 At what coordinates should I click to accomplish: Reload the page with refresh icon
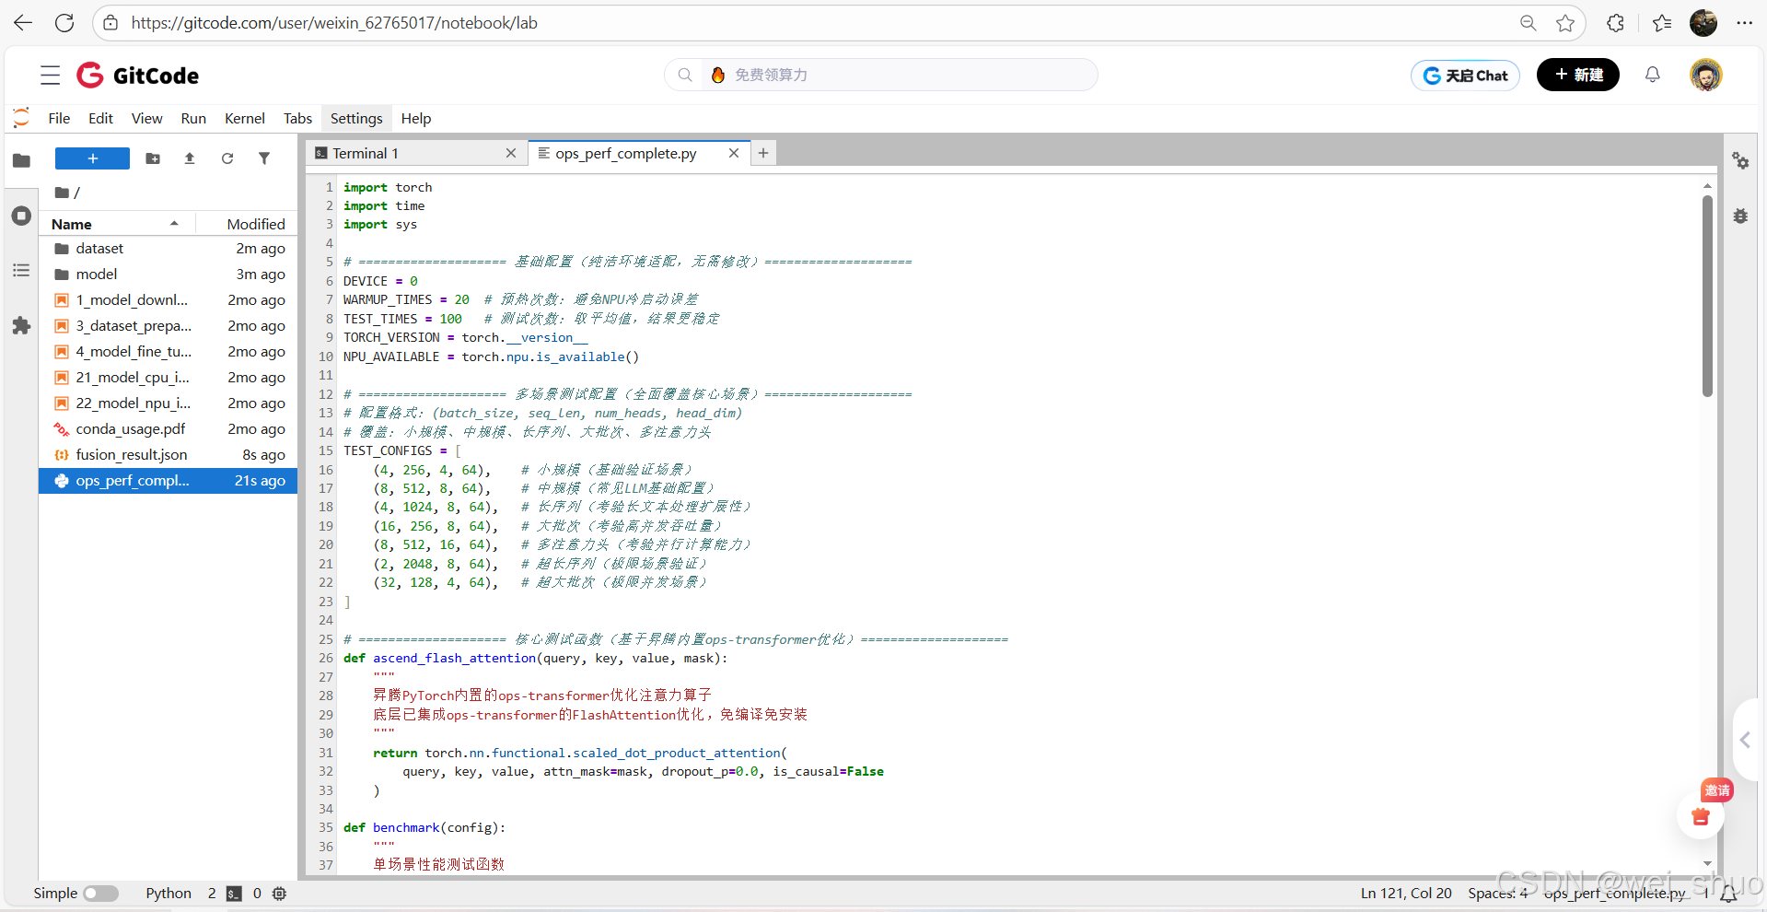pyautogui.click(x=64, y=23)
